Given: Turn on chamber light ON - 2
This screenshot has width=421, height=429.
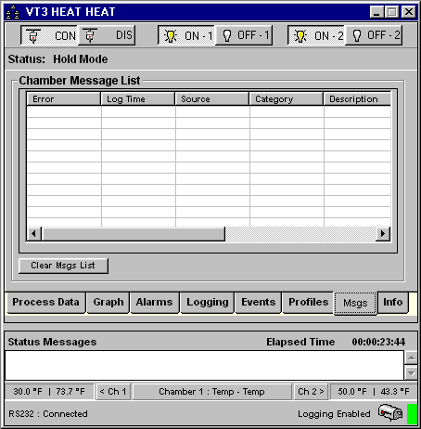Looking at the screenshot, I should point(316,35).
